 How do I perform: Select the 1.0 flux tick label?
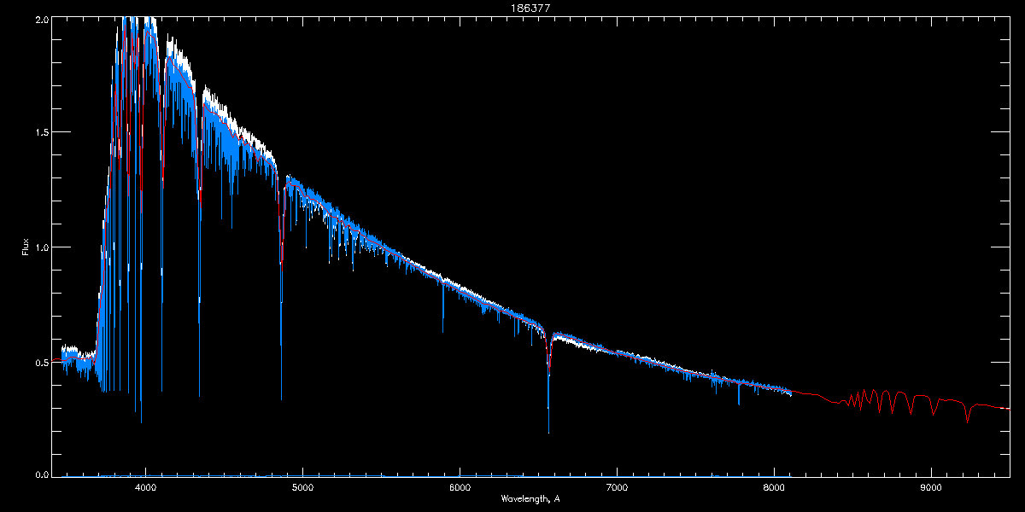[x=40, y=247]
